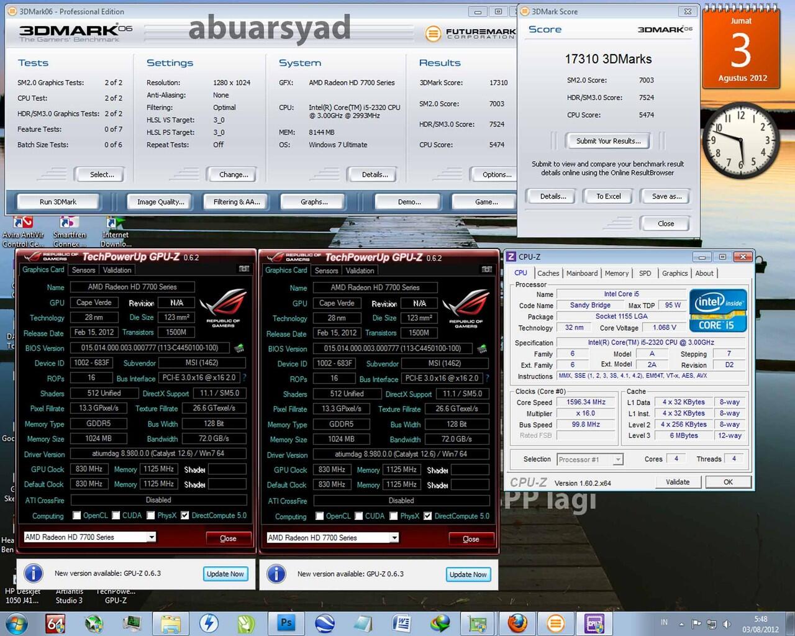Image resolution: width=795 pixels, height=636 pixels.
Task: Switch to CPU-Z taskbar icon
Action: (x=594, y=623)
